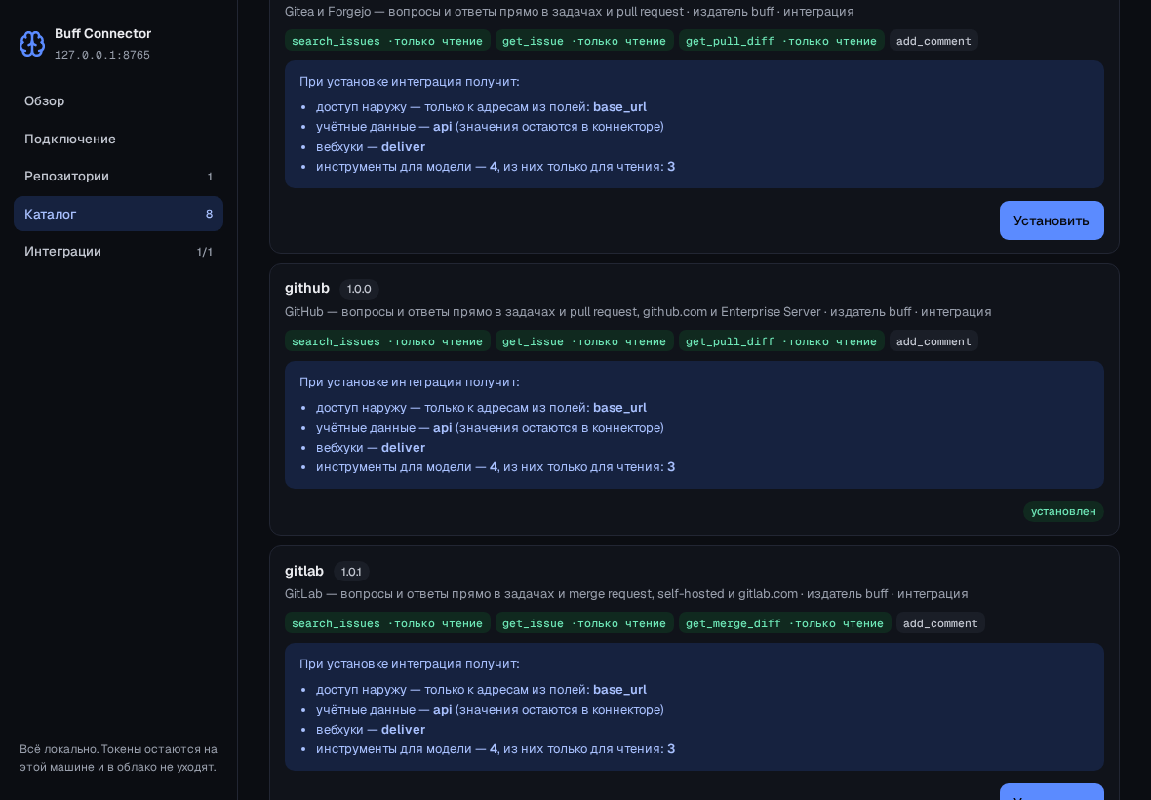Click base_url access line in github card
Screen dimensions: 1151x800
[481, 408]
